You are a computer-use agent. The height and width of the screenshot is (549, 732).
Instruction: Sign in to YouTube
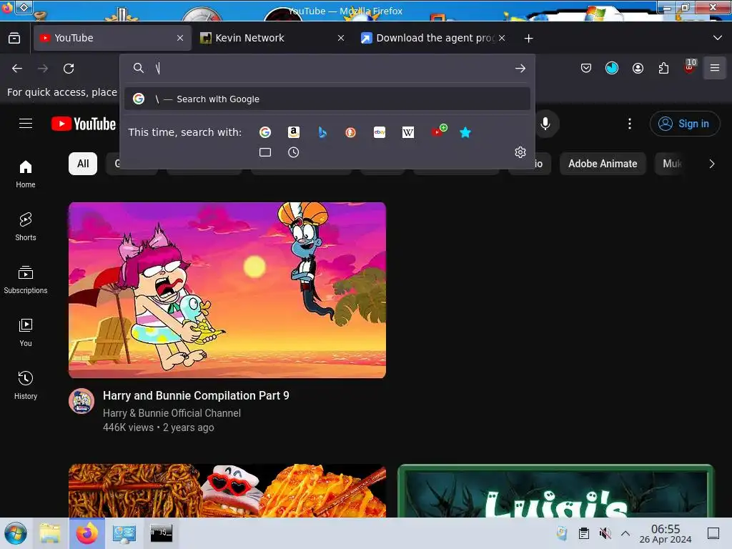(684, 124)
